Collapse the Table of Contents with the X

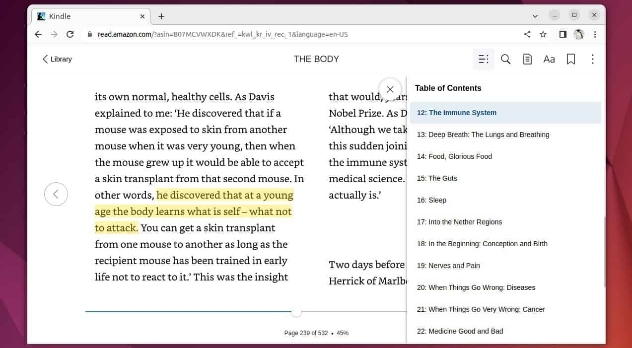coord(390,89)
